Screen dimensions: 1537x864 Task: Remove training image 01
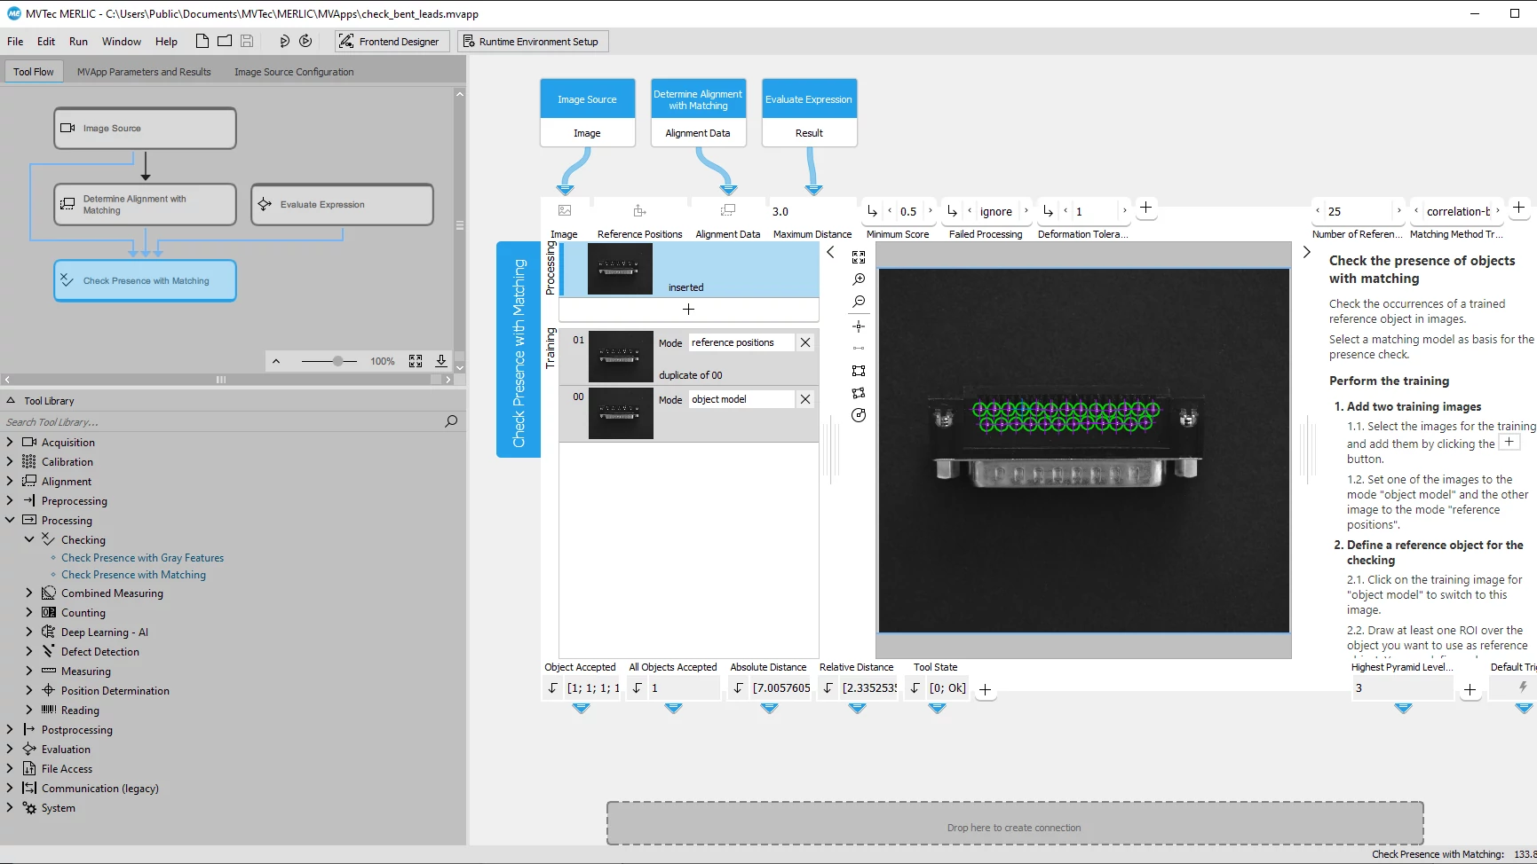(x=805, y=342)
